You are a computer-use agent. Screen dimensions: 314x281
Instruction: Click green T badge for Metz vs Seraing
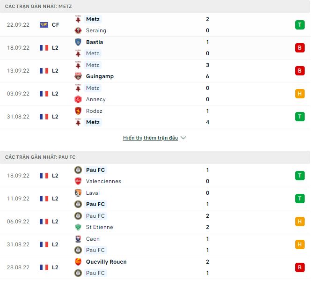(x=299, y=25)
